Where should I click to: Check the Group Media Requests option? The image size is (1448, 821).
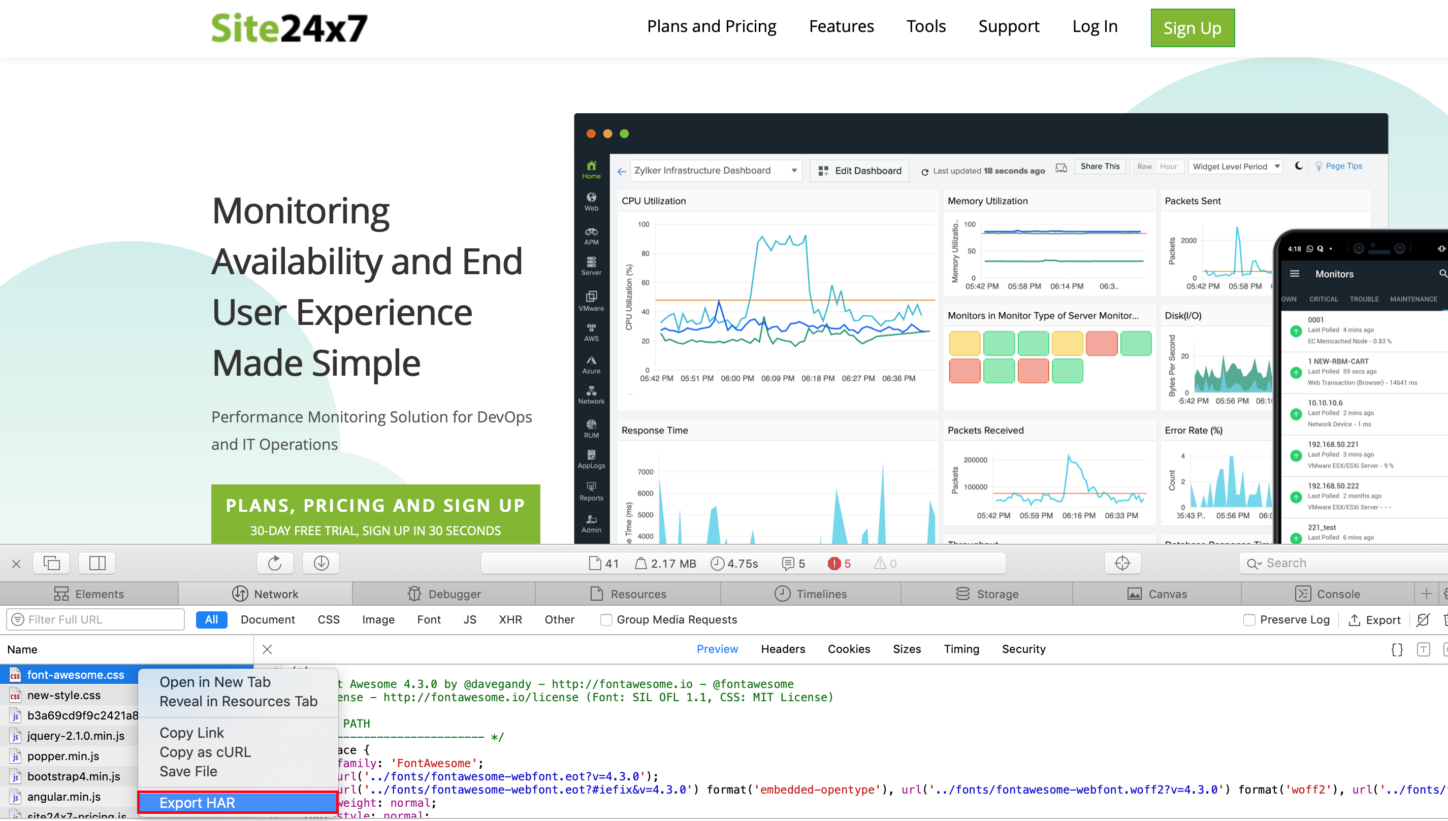tap(606, 620)
